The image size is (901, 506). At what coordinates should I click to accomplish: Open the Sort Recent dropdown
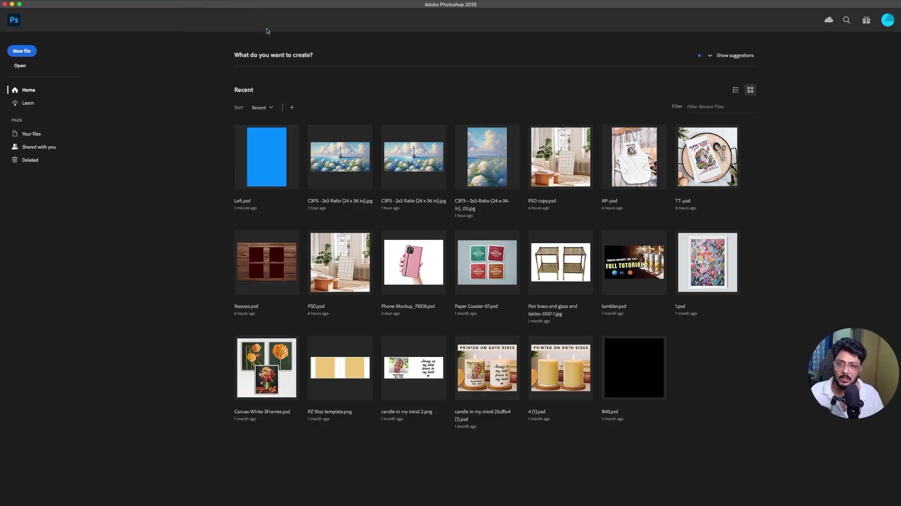[x=262, y=107]
